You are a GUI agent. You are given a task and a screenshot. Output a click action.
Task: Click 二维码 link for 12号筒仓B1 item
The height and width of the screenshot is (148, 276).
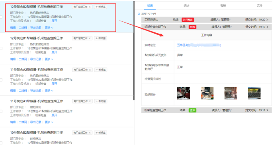pyautogui.click(x=23, y=59)
